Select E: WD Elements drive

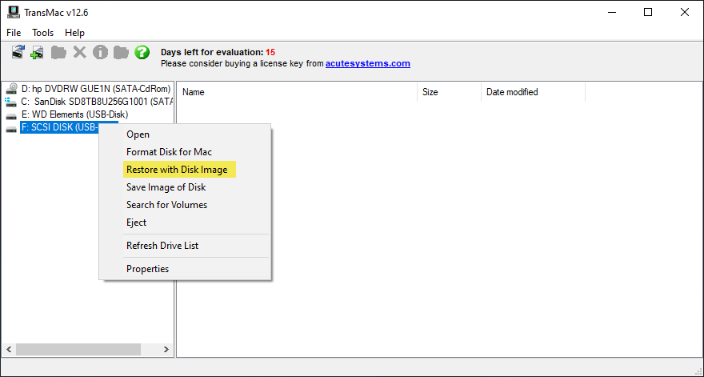(x=74, y=114)
